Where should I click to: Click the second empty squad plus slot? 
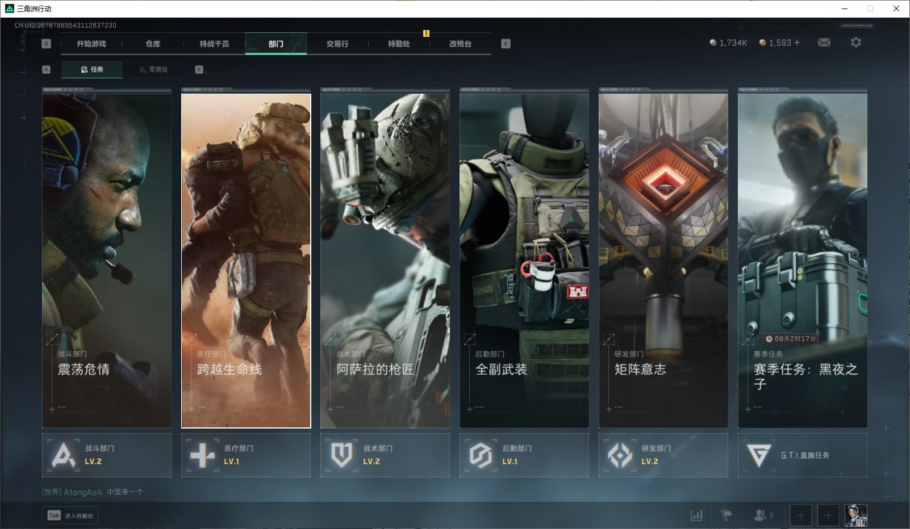[828, 515]
